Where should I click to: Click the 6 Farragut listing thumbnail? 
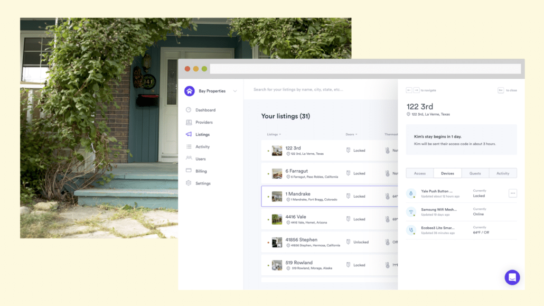[x=277, y=173]
